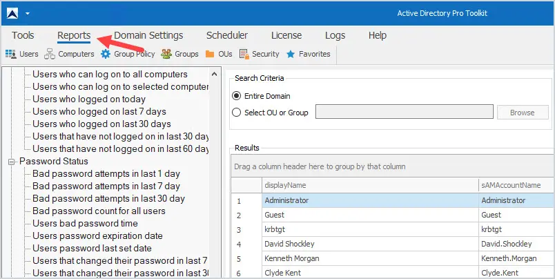Select 'Users who logged on today' report
Screen dimensions: 555x279
(x=89, y=99)
